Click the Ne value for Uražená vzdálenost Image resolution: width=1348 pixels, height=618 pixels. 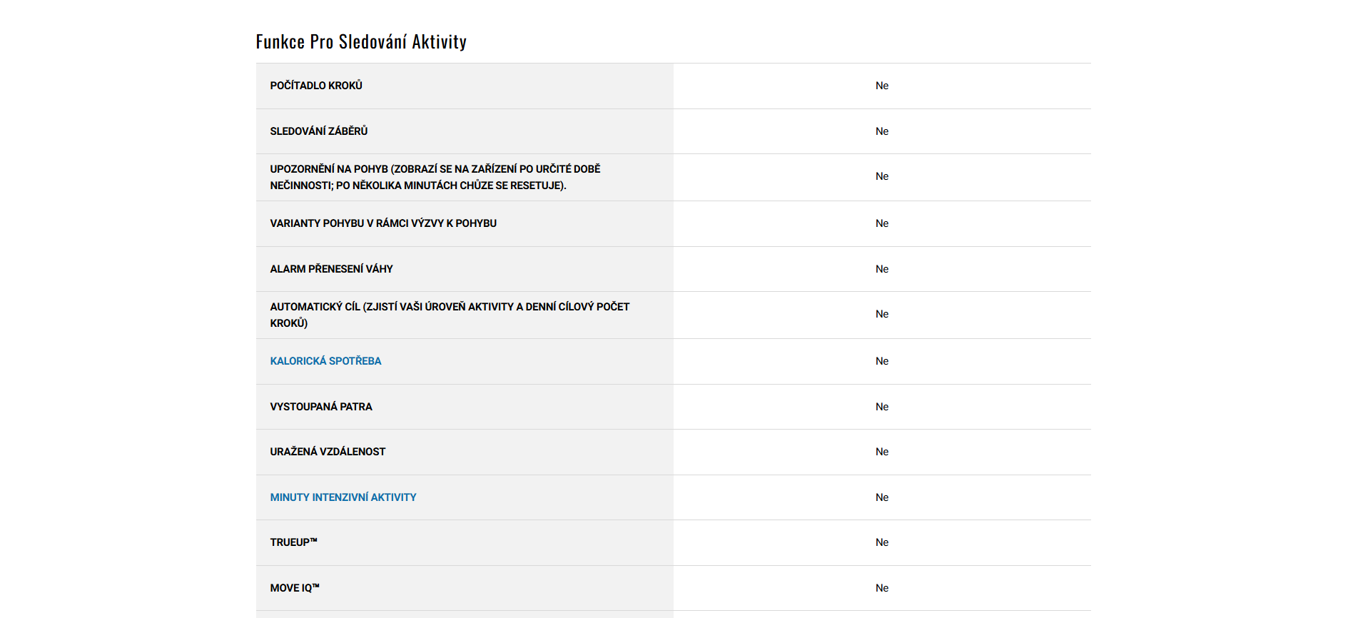pyautogui.click(x=882, y=452)
